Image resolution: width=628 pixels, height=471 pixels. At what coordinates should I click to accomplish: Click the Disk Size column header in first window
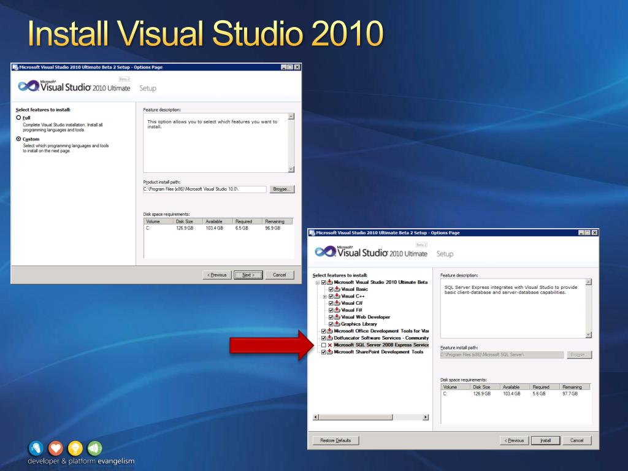pyautogui.click(x=188, y=221)
